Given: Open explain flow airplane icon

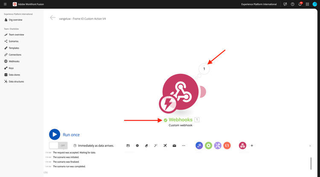Looking at the screenshot, I should coord(165,145).
